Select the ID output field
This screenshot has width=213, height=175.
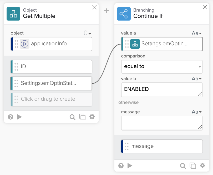pos(52,67)
